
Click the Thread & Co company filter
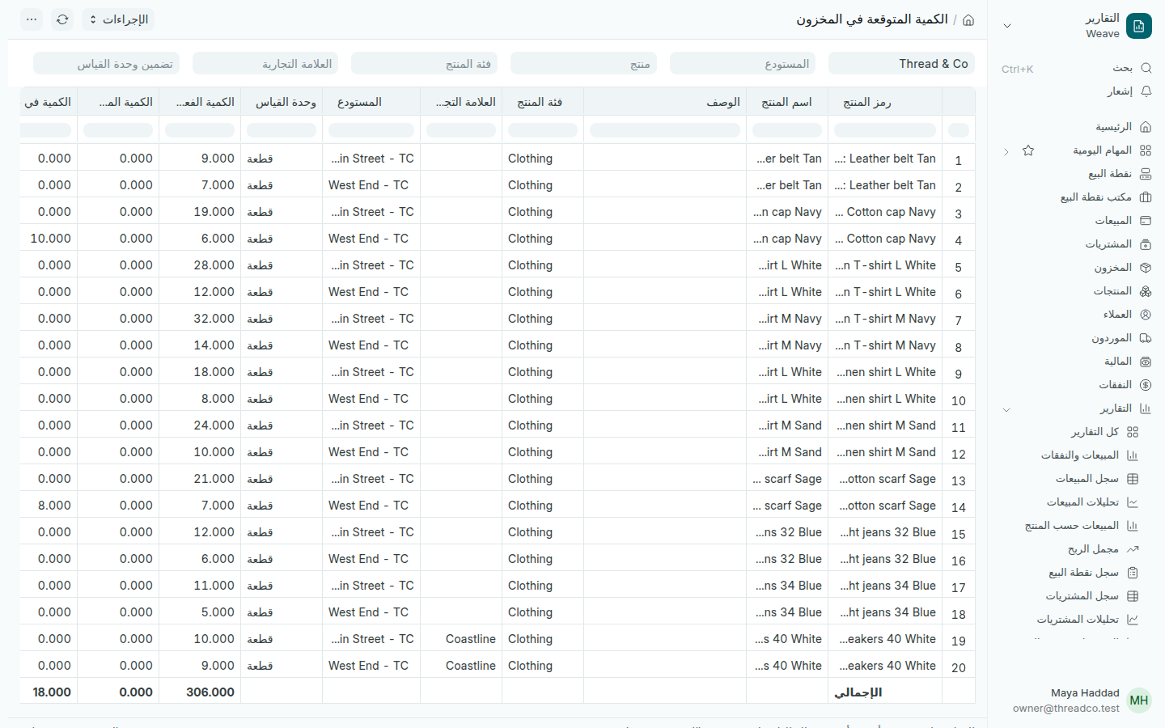click(901, 63)
